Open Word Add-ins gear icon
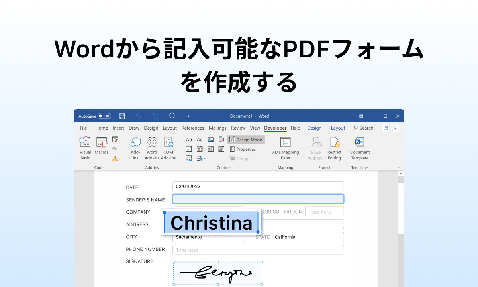This screenshot has height=287, width=478. point(152,148)
